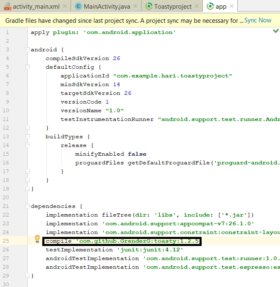Switch to the MainActivity.java tab
Screen dimensions: 280x287
(106, 6)
